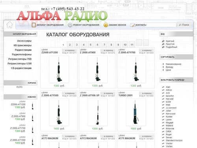Filter by brand Megajet
197x148 pixels.
169,123
